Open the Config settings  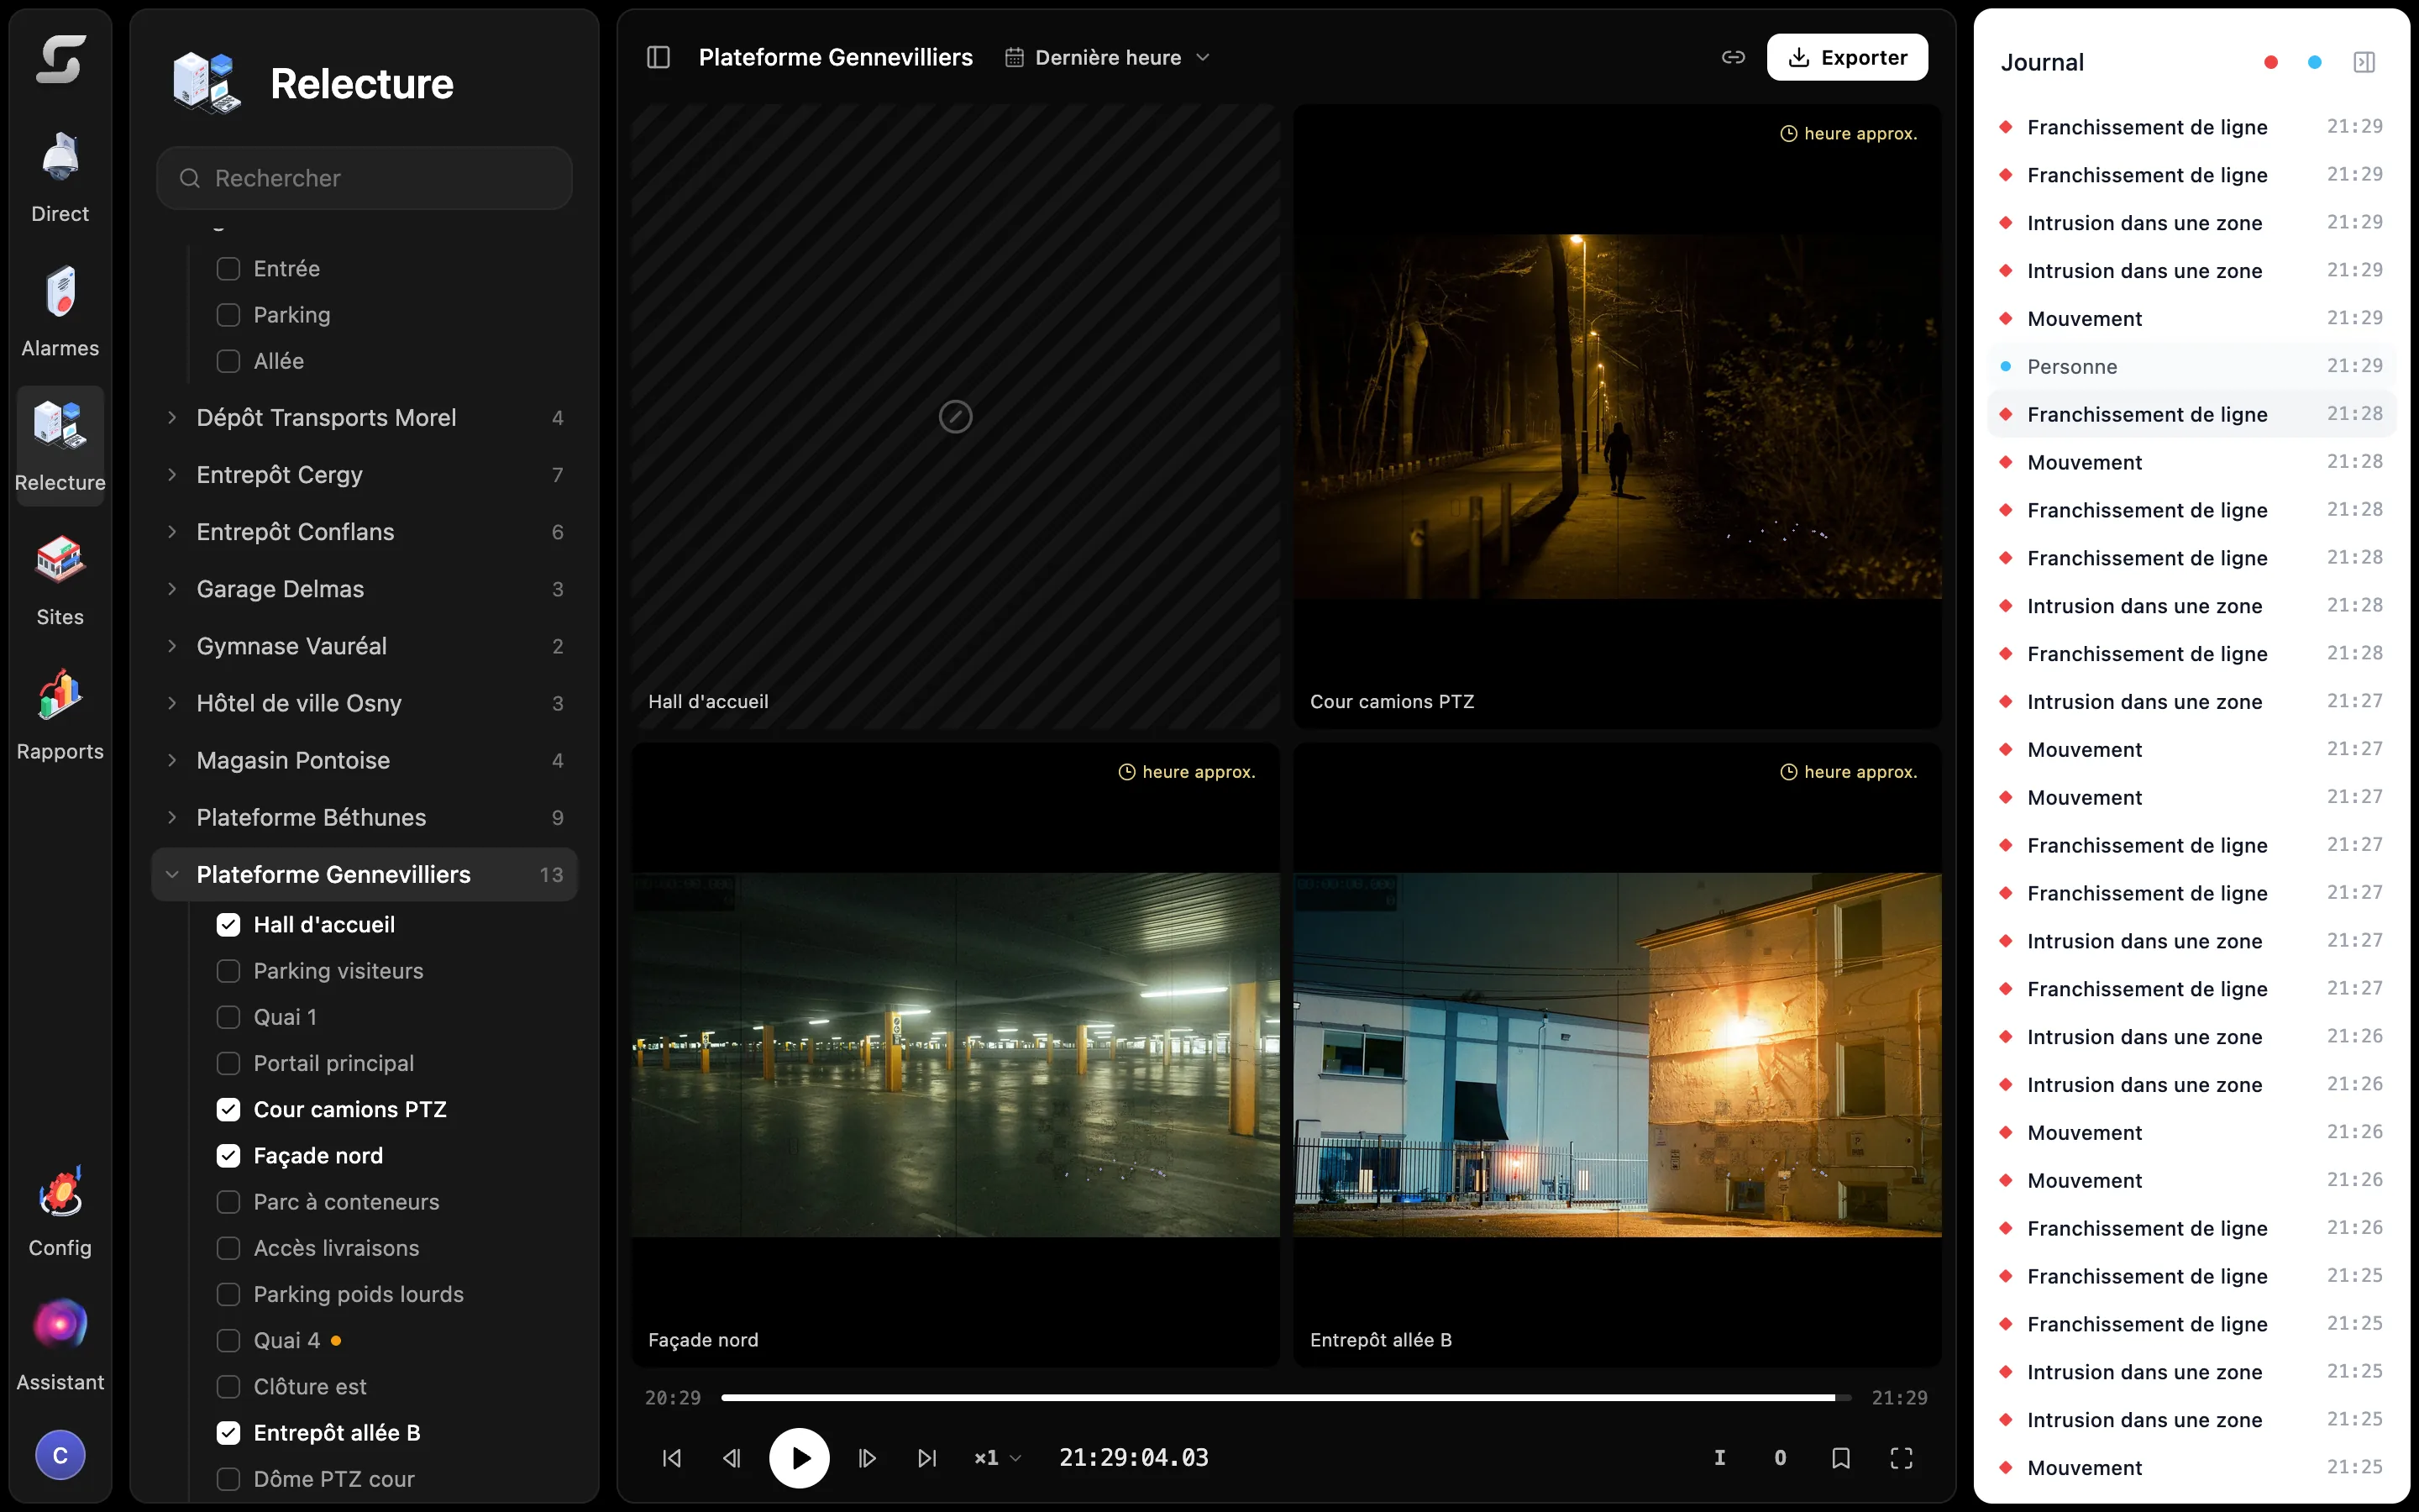pyautogui.click(x=60, y=1211)
